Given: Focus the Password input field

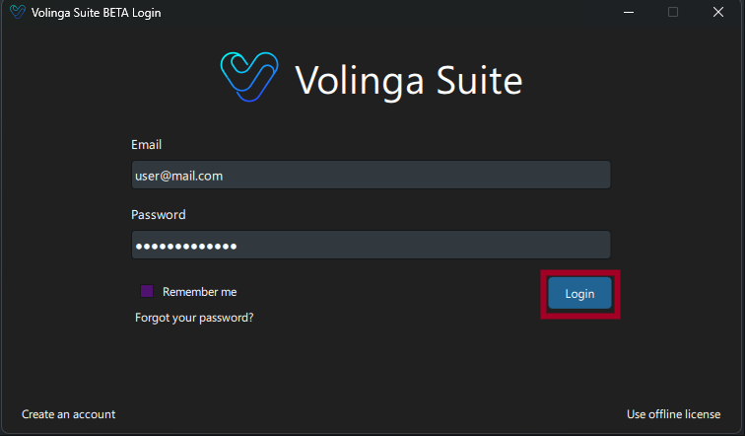Looking at the screenshot, I should (x=371, y=245).
